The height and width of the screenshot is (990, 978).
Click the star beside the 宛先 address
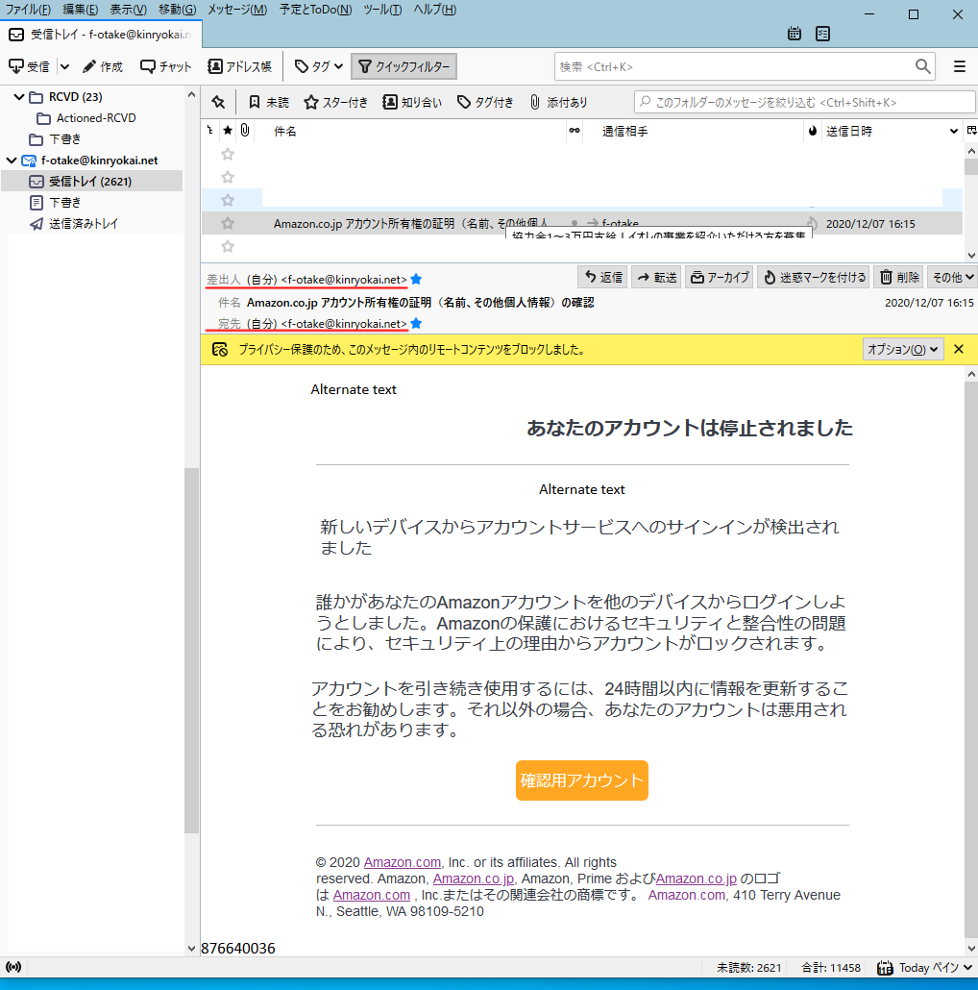416,323
